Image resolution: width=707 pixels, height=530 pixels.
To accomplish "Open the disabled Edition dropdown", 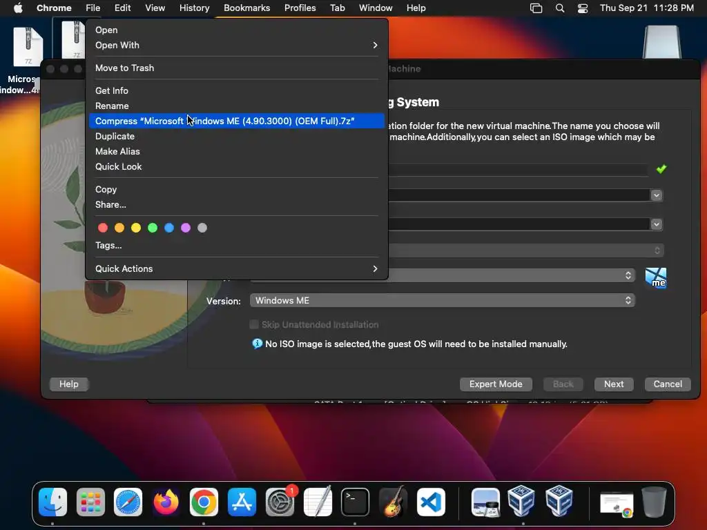I will (525, 250).
